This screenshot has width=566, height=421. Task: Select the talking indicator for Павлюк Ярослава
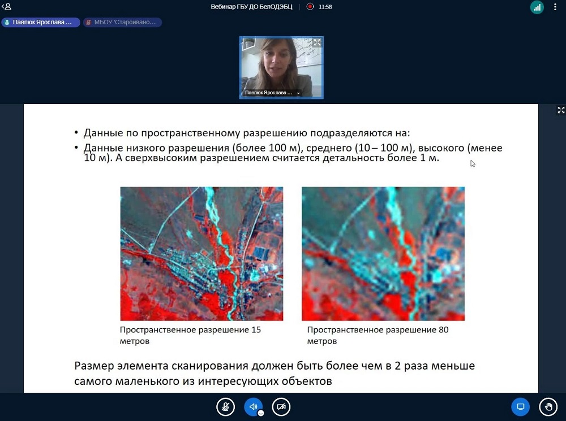point(40,23)
